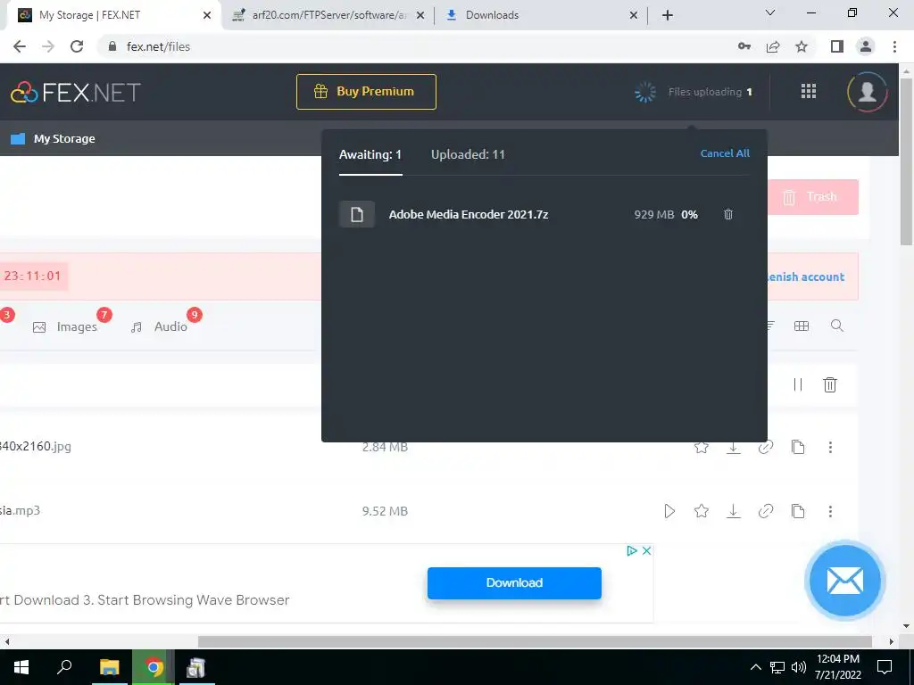Open File Explorer from the taskbar

tap(109, 667)
